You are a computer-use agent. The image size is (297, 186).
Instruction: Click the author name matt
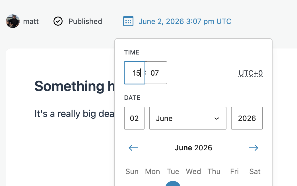(x=31, y=21)
